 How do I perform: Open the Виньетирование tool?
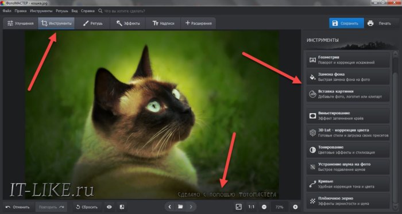click(x=348, y=116)
